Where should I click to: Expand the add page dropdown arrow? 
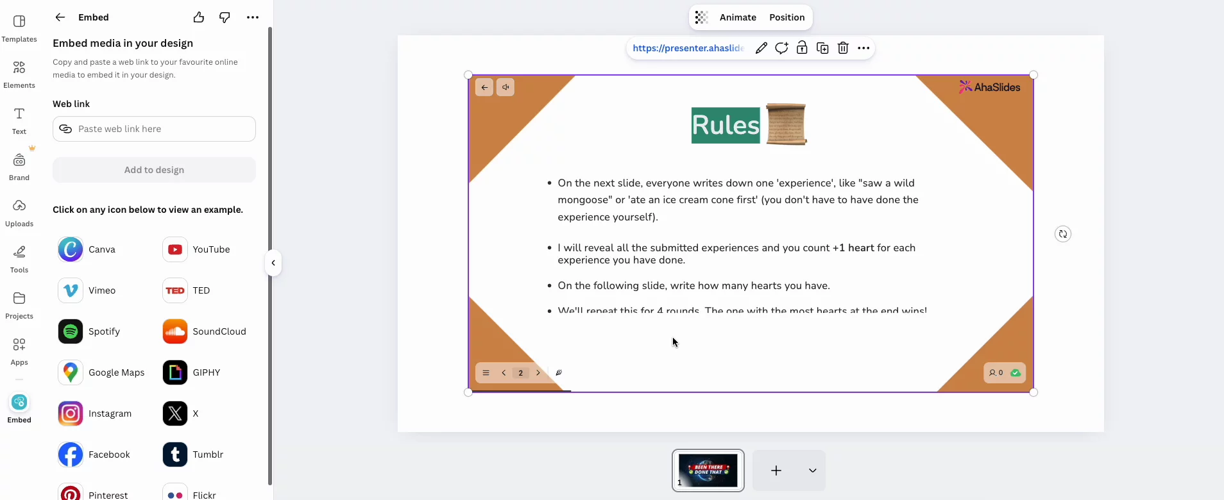tap(813, 471)
